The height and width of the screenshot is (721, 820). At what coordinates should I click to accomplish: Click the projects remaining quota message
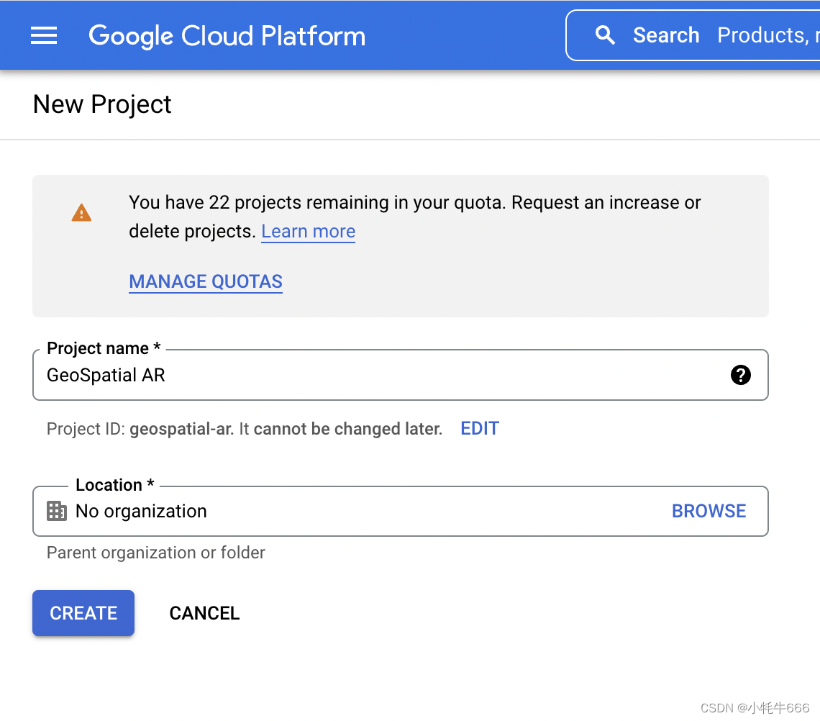tap(414, 203)
